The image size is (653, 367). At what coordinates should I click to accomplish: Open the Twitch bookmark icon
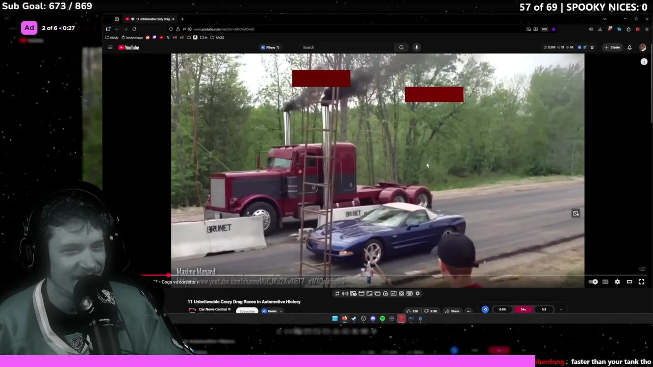coord(154,37)
